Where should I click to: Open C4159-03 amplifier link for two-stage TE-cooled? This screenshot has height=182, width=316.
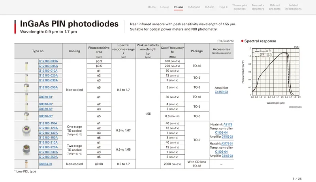click(x=227, y=156)
